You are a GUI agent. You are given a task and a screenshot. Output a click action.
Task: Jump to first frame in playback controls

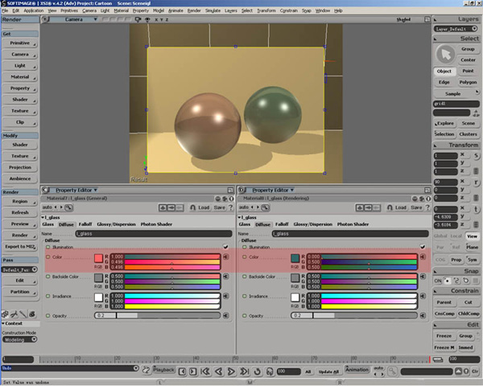(x=205, y=372)
